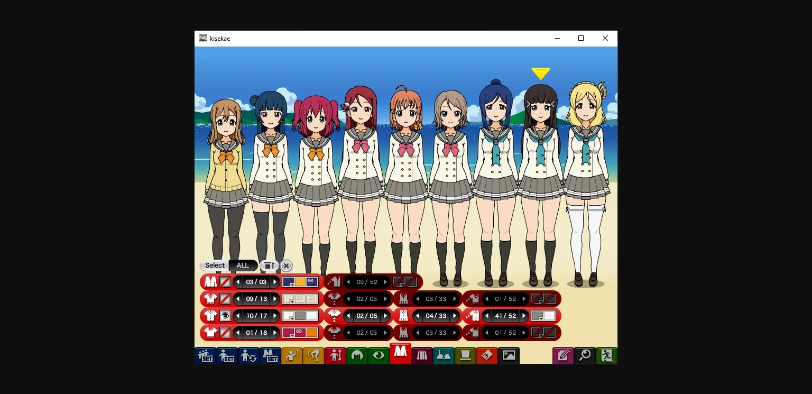
Task: Click previous arrow on the 04/33 row
Action: pos(418,316)
